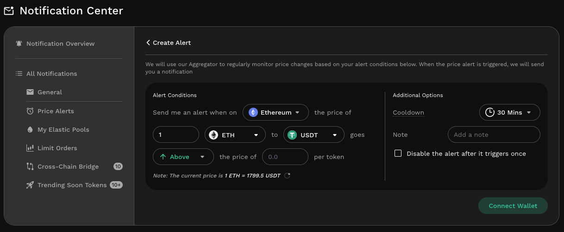Click the My Elastic Pools droplet icon
Viewport: 564px width, 232px height.
(30, 129)
